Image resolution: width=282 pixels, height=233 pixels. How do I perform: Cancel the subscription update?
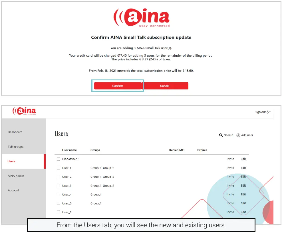point(165,86)
